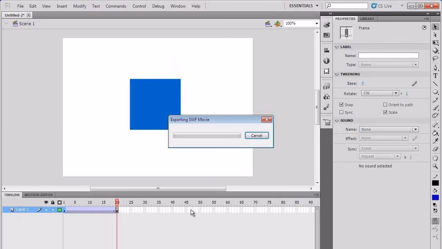
Task: Click the blue fill color swatch
Action: (x=435, y=197)
